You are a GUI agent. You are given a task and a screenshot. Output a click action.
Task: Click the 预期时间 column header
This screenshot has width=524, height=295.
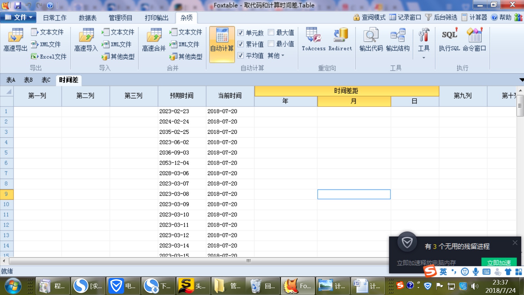[x=182, y=96]
